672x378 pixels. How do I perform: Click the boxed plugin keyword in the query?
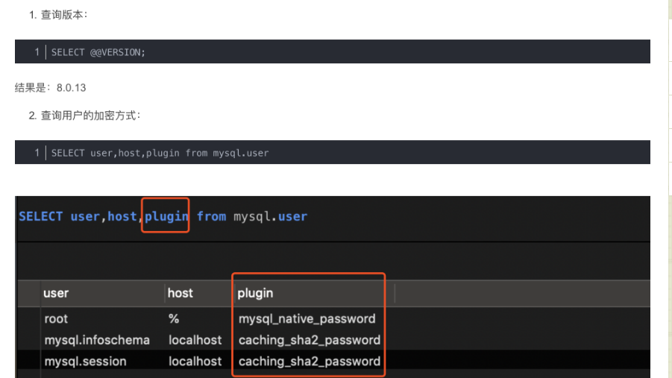click(x=166, y=216)
